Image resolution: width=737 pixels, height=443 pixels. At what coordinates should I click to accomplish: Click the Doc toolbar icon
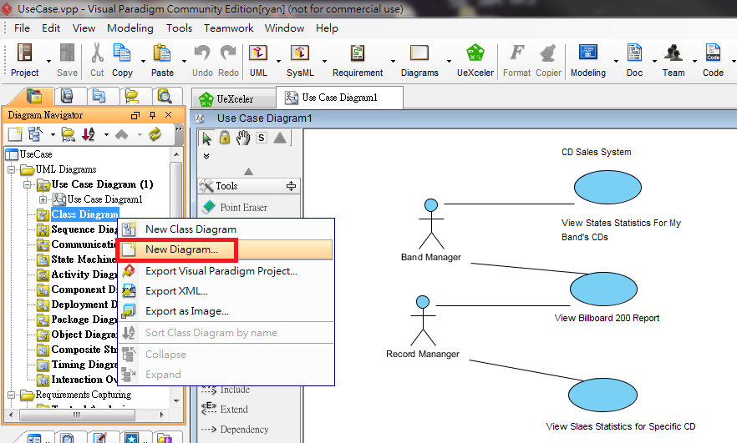[634, 53]
